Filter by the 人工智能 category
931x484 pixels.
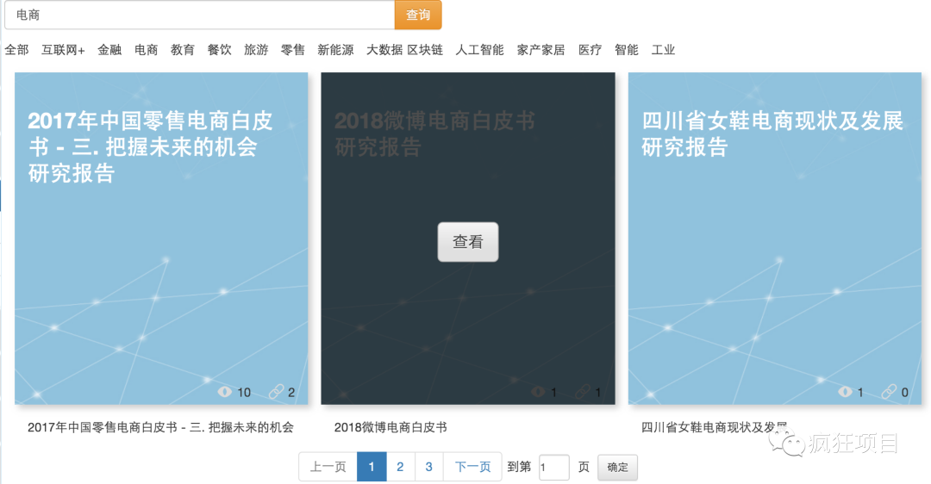coord(479,50)
